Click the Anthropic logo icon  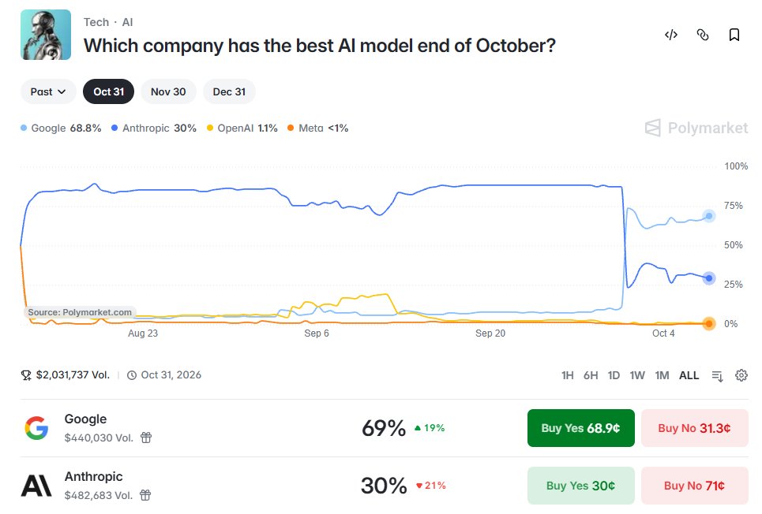pyautogui.click(x=36, y=486)
